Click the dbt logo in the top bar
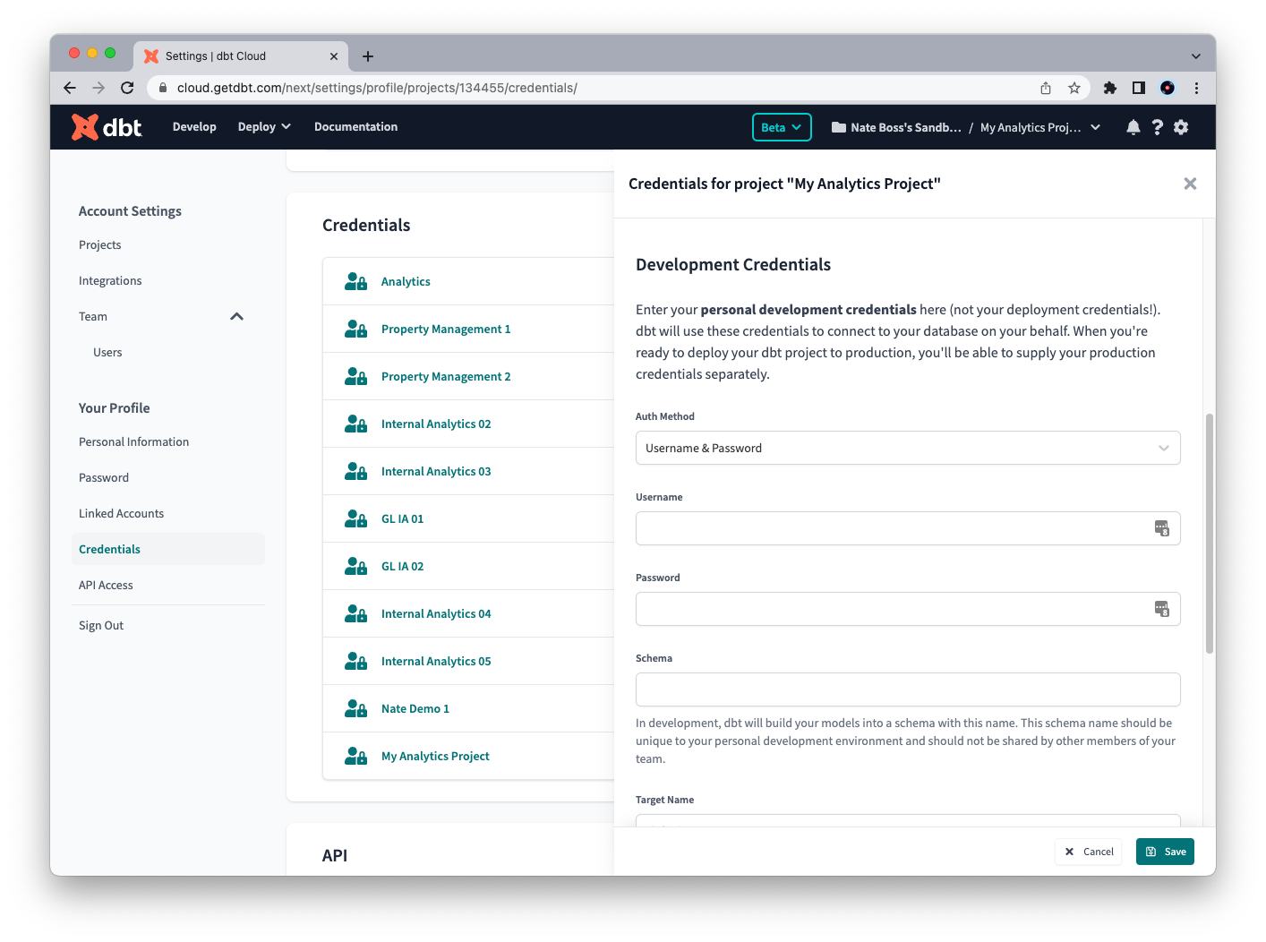1266x942 pixels. (x=105, y=126)
